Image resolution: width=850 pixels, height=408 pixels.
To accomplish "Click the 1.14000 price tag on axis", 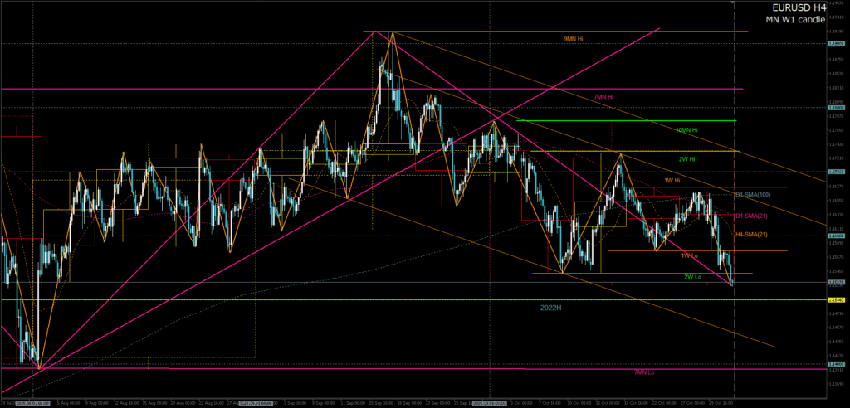I will (x=836, y=363).
